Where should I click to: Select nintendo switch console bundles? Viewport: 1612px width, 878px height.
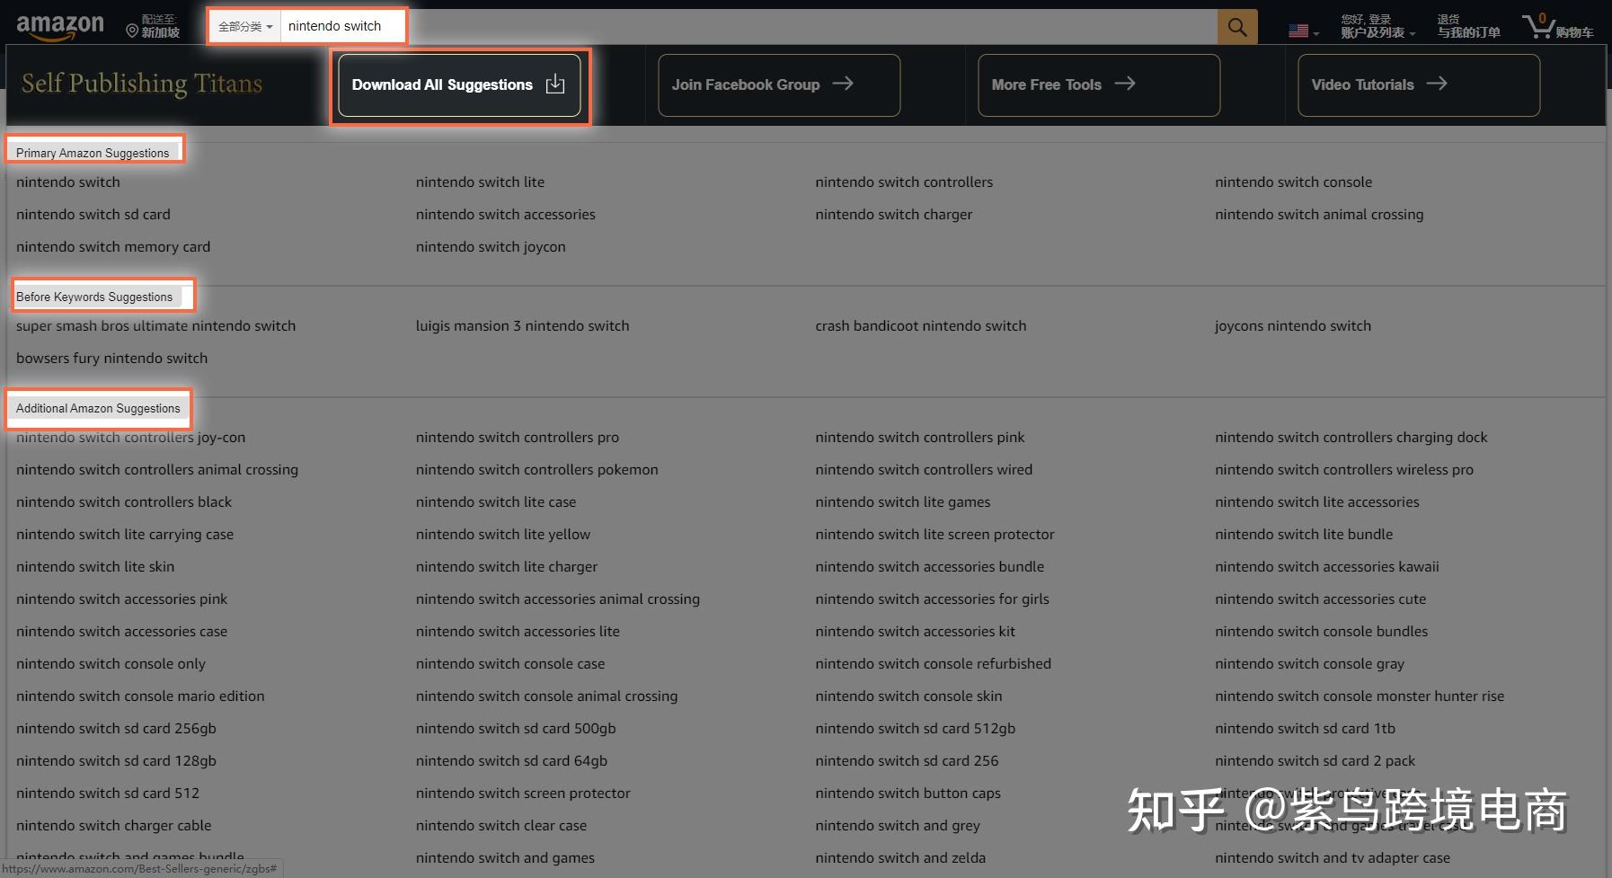tap(1322, 631)
